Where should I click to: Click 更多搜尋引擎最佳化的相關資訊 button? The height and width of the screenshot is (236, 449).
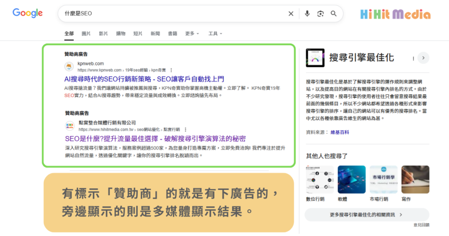(x=367, y=215)
